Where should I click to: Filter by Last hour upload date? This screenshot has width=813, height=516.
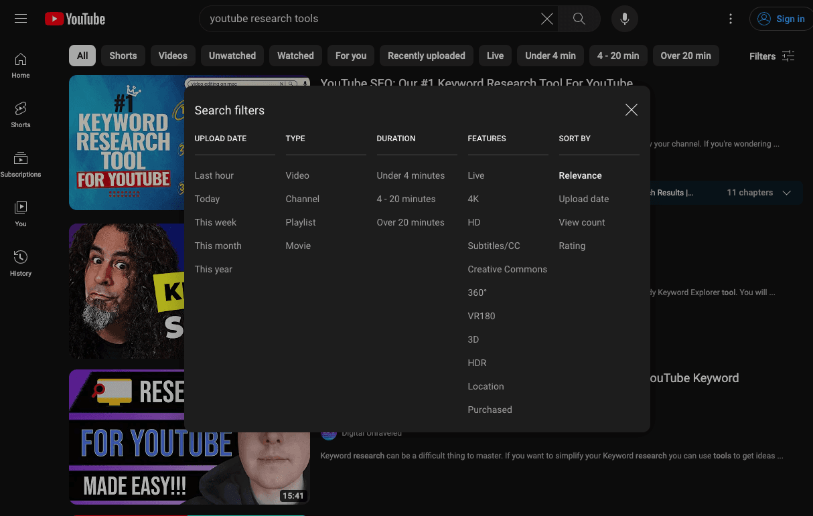point(214,175)
